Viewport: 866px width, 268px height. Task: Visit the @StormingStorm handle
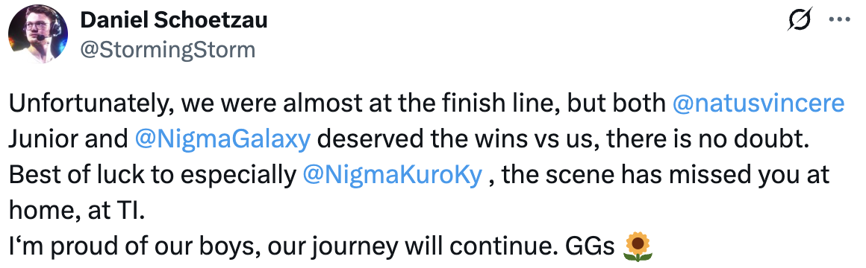pos(168,50)
